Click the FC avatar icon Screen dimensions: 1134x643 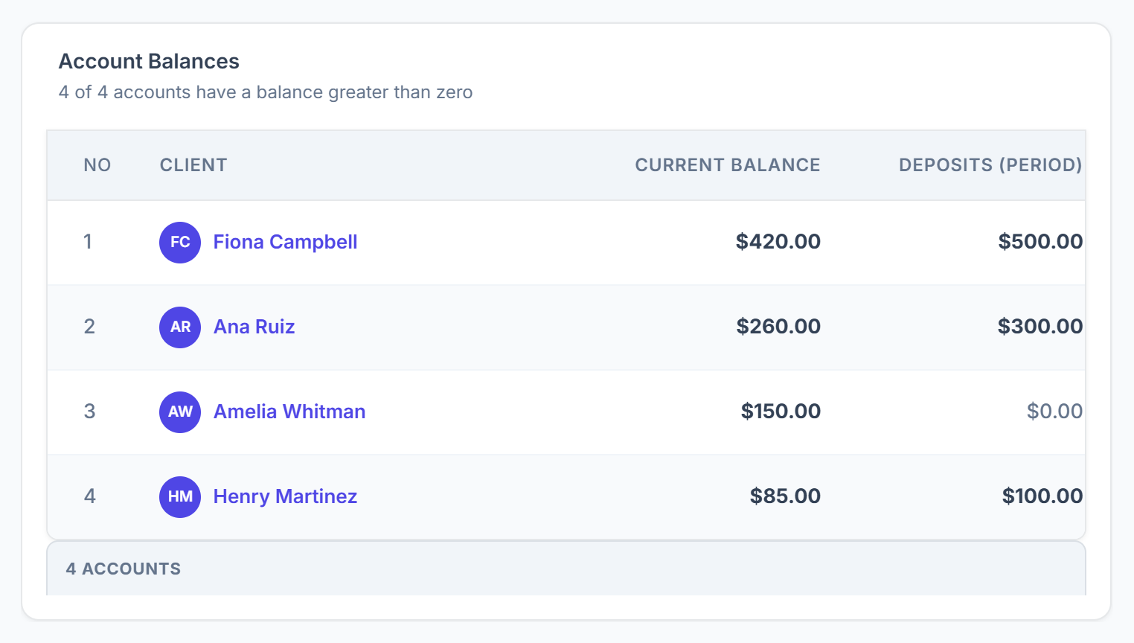click(x=180, y=243)
